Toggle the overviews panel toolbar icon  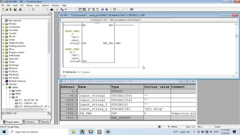coord(80,9)
